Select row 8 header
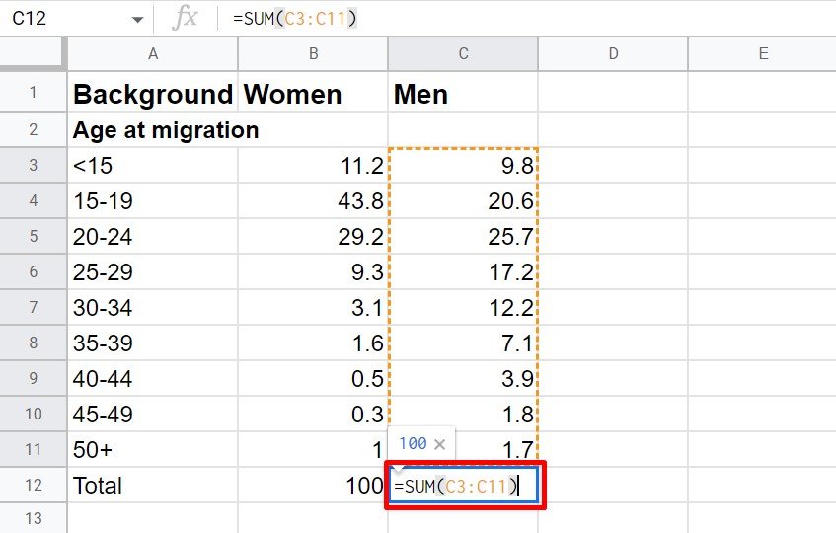Viewport: 836px width, 533px height. click(x=33, y=343)
